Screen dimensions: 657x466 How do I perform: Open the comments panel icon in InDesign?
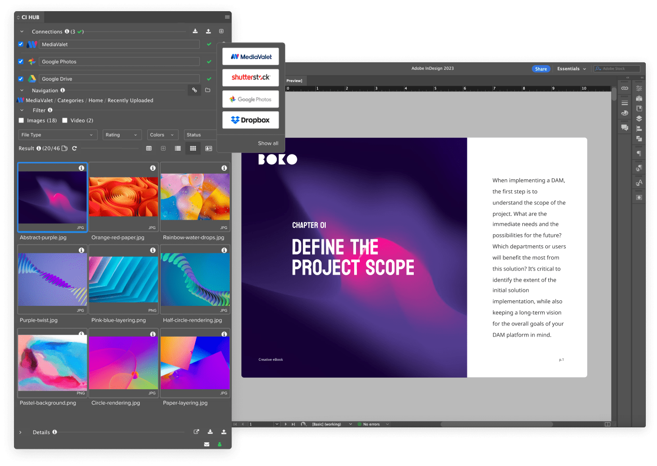pos(624,127)
